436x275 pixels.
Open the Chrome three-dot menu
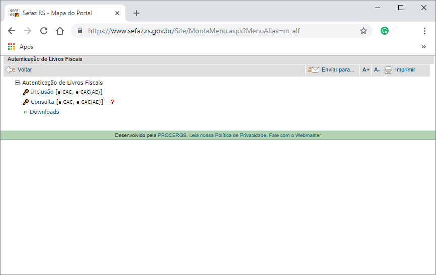pos(424,31)
